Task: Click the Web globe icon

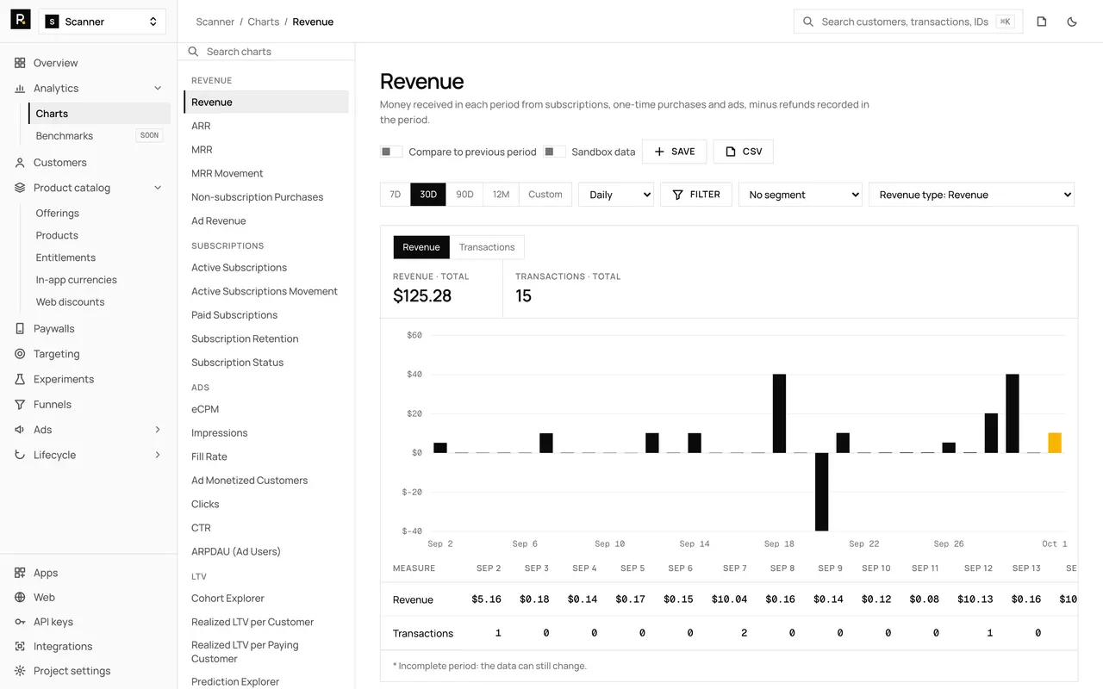Action: coord(20,597)
